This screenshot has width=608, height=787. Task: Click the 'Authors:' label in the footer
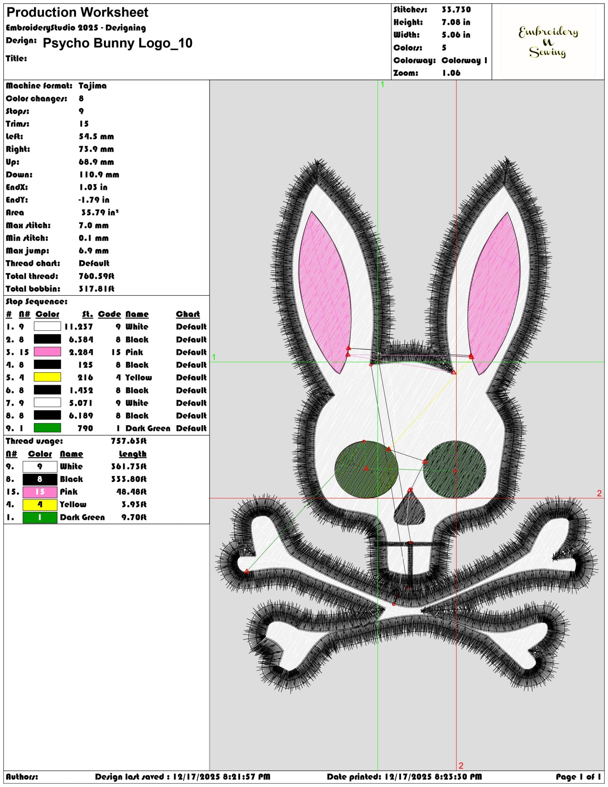pos(22,777)
